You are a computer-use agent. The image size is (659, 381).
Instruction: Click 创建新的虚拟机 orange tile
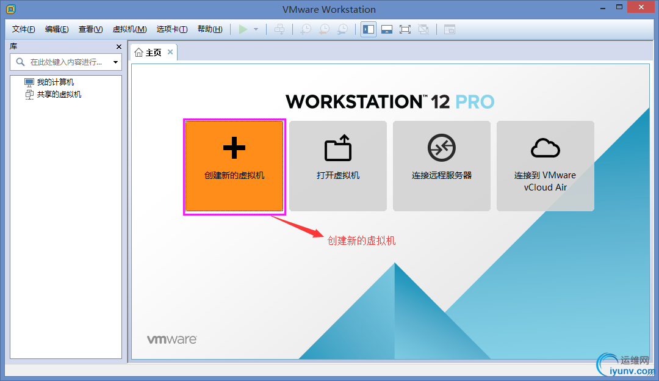point(234,166)
